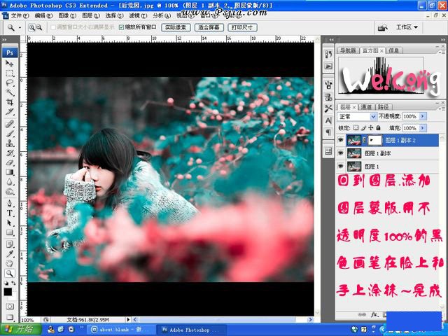The image size is (448, 336).
Task: Click the zoom out magnifier option
Action: [x=39, y=27]
